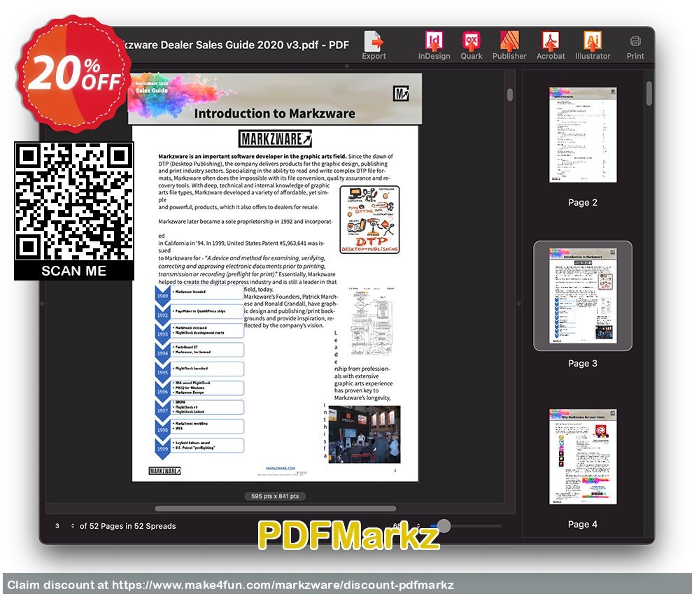Click the page number field showing 3
Screen dimensions: 694x596
coord(57,525)
